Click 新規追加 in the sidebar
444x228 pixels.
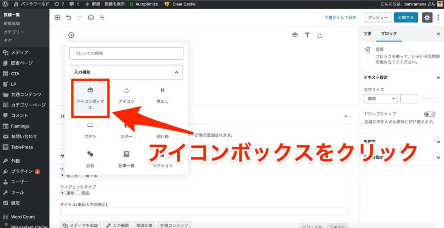coord(12,23)
